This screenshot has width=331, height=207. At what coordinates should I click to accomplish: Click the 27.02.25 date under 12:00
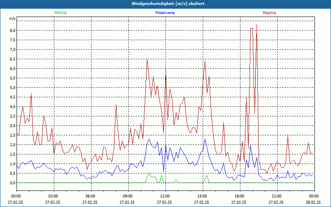click(164, 202)
